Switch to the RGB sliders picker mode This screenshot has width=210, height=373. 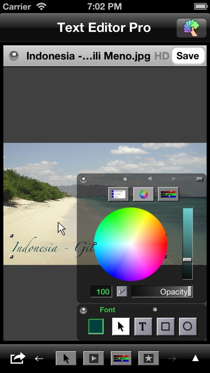click(168, 194)
